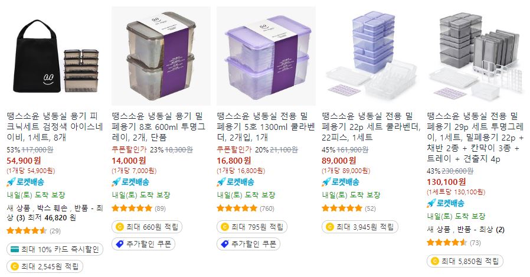Open the 1300ml lavender container image
Image resolution: width=530 pixels, height=277 pixels.
pos(266,56)
